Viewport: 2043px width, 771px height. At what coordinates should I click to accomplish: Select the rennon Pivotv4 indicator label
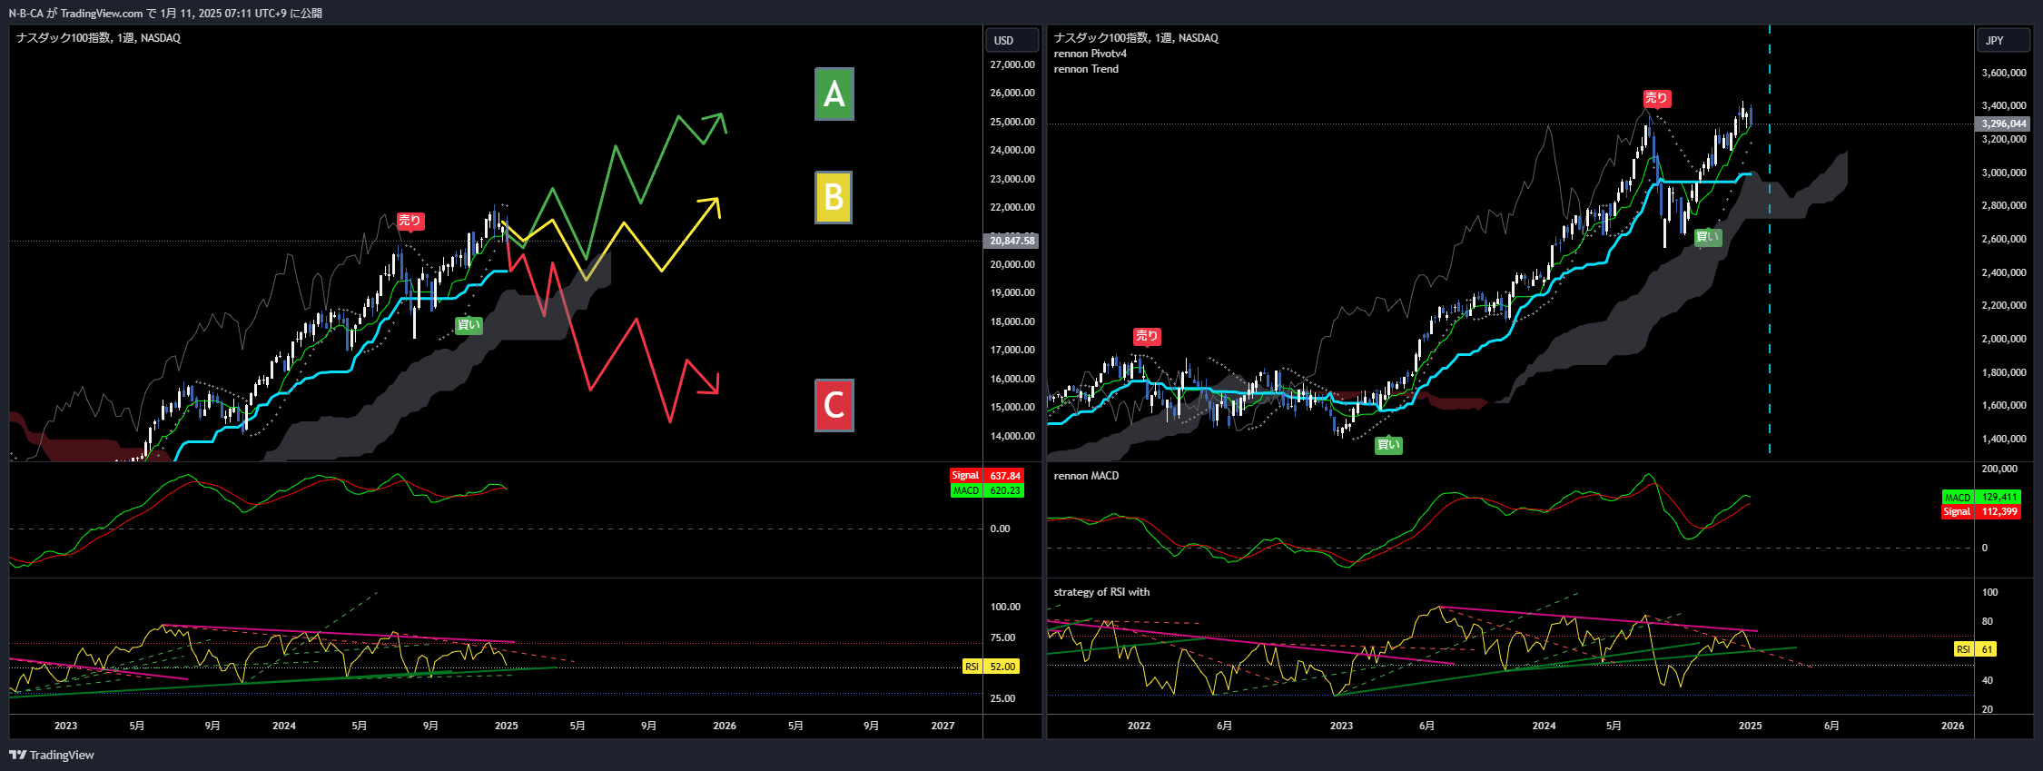coord(1090,54)
